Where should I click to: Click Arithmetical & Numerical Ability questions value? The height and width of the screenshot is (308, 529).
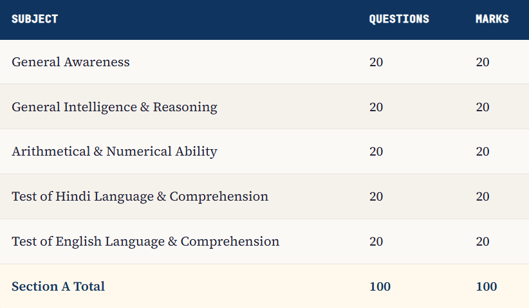point(376,152)
